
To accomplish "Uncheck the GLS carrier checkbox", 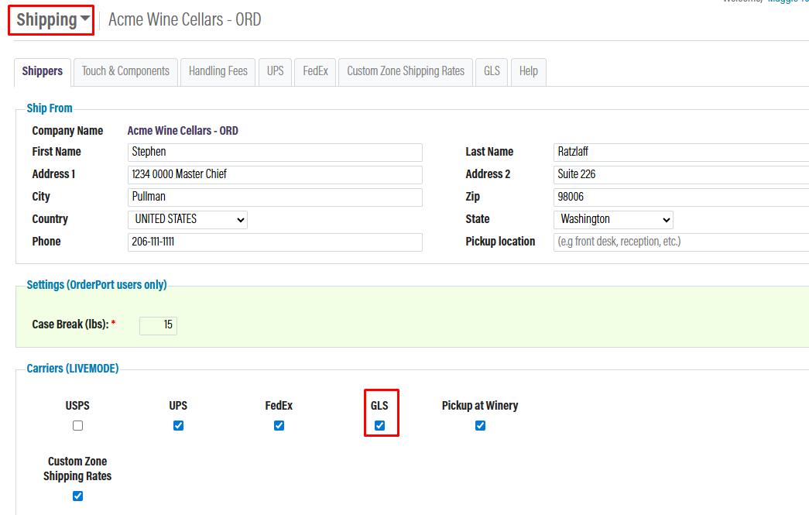I will point(380,426).
